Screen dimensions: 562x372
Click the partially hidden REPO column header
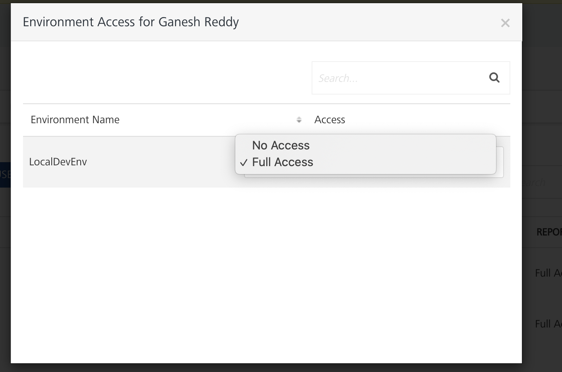548,232
